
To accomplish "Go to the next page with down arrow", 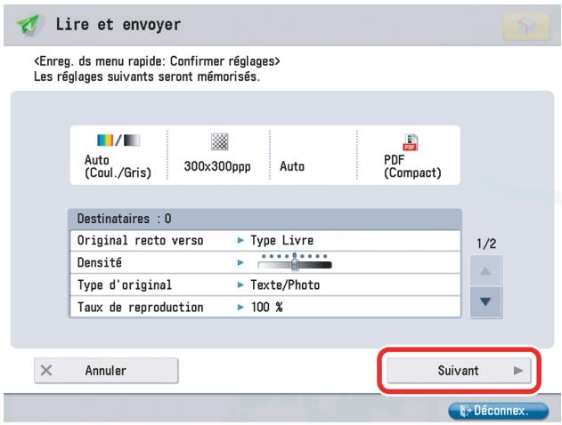I will pyautogui.click(x=485, y=302).
